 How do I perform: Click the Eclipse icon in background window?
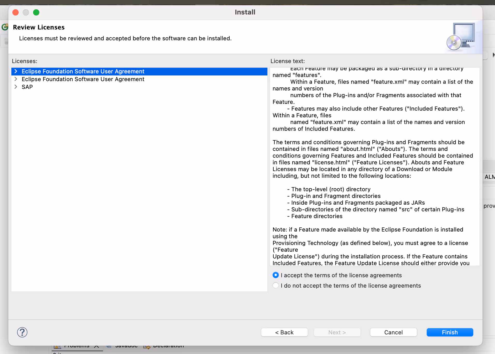click(5, 27)
